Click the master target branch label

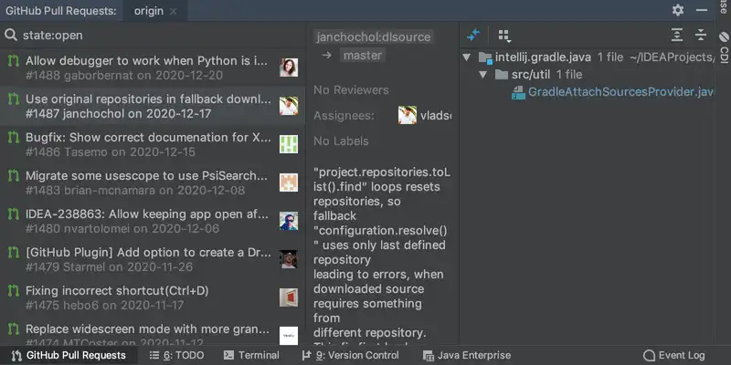[x=362, y=56]
